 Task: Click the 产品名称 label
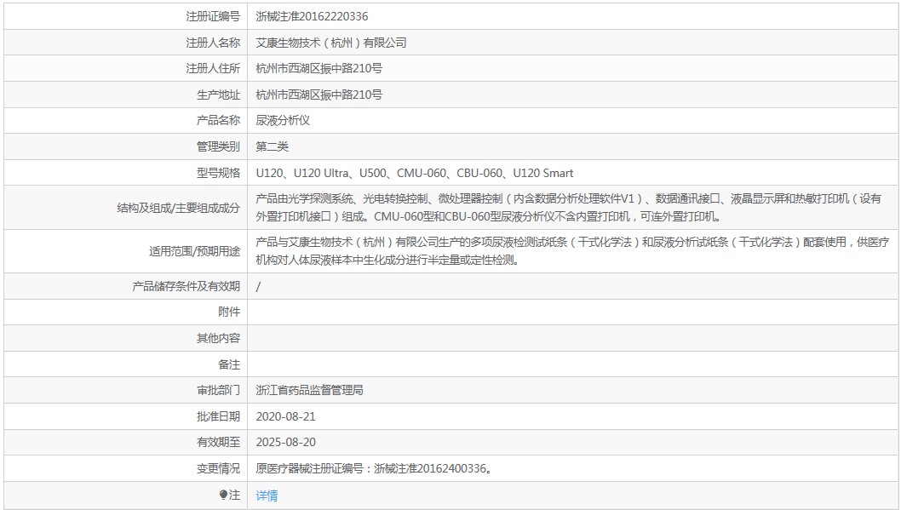218,121
